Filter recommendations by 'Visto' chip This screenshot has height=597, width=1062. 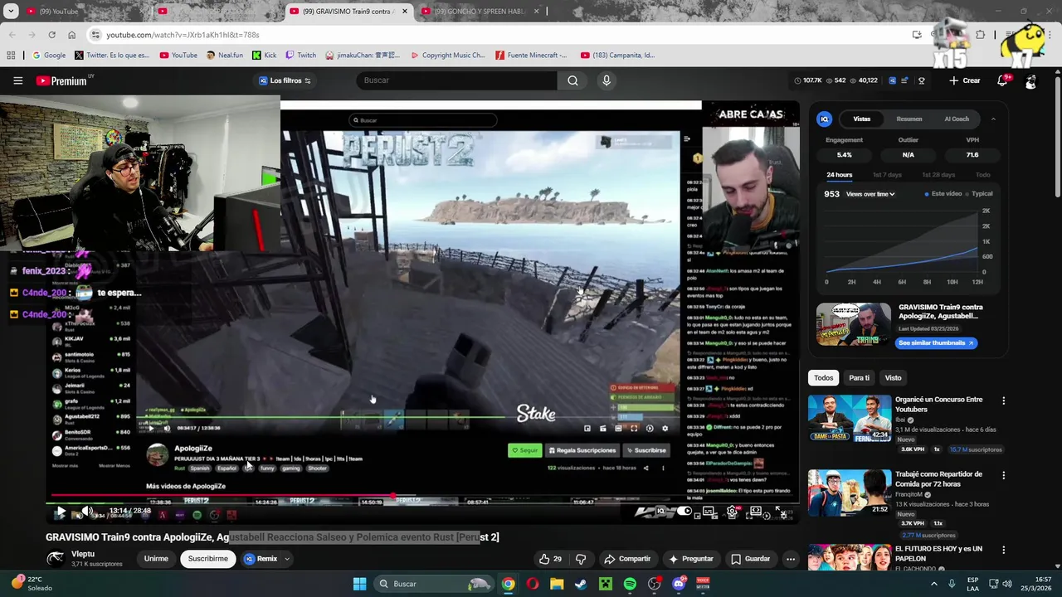tap(893, 378)
